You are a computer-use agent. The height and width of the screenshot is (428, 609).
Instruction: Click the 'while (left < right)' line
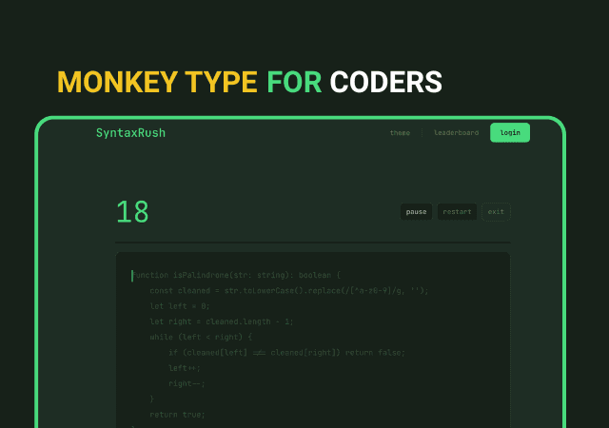pos(201,337)
